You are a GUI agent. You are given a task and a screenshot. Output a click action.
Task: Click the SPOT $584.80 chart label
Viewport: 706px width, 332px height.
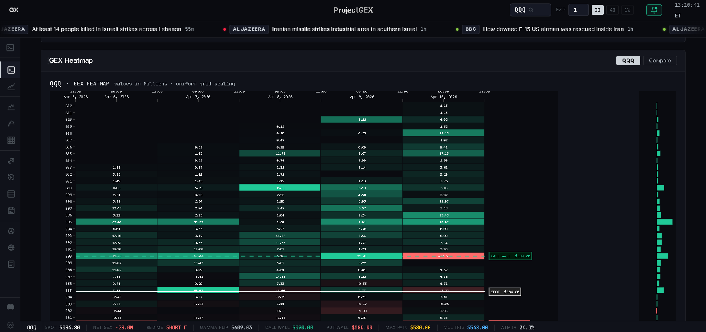coord(505,292)
